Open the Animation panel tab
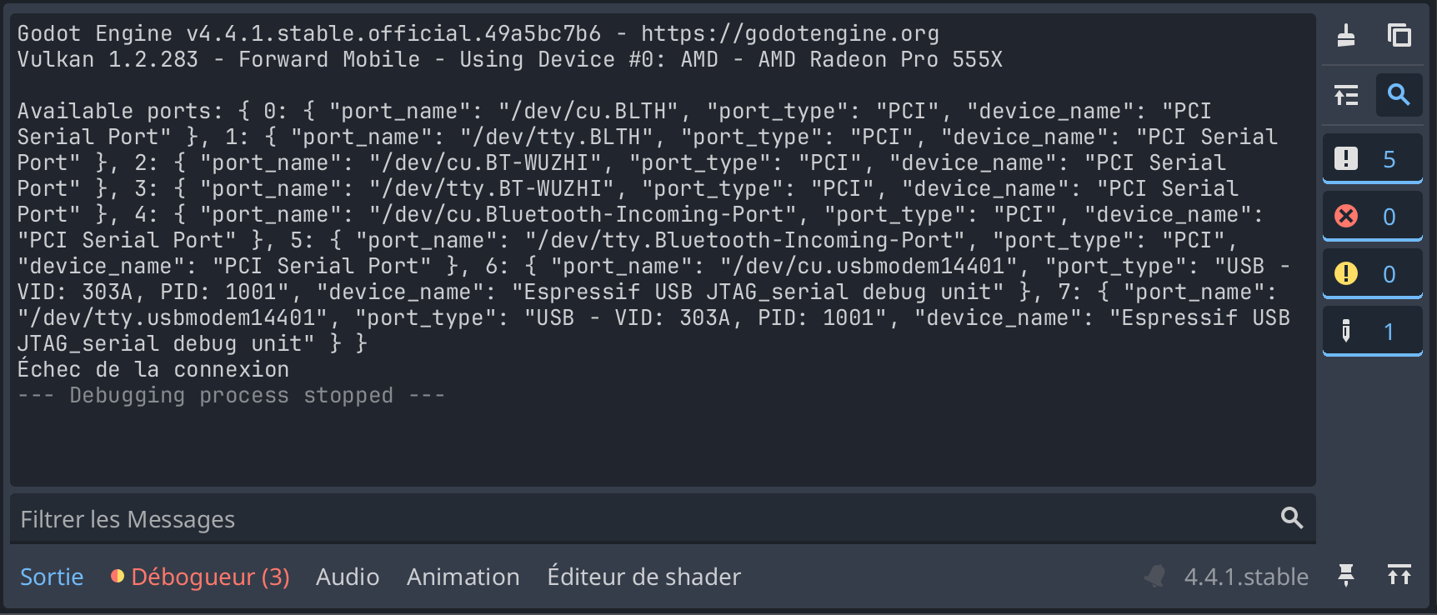 [x=463, y=577]
